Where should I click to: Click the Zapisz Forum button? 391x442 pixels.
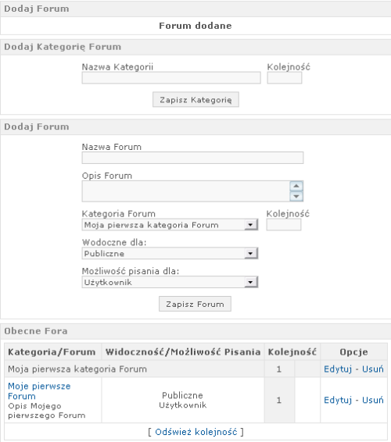[x=195, y=304]
